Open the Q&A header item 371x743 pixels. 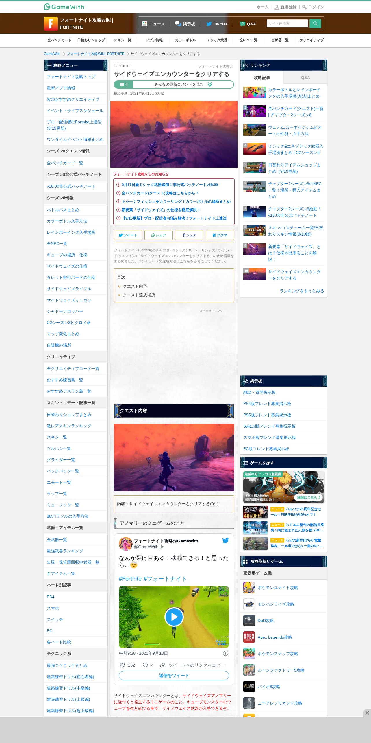click(x=248, y=24)
